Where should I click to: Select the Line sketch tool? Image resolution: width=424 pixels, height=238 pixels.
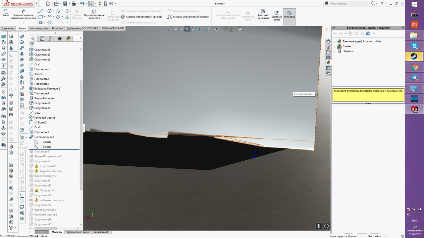41,11
